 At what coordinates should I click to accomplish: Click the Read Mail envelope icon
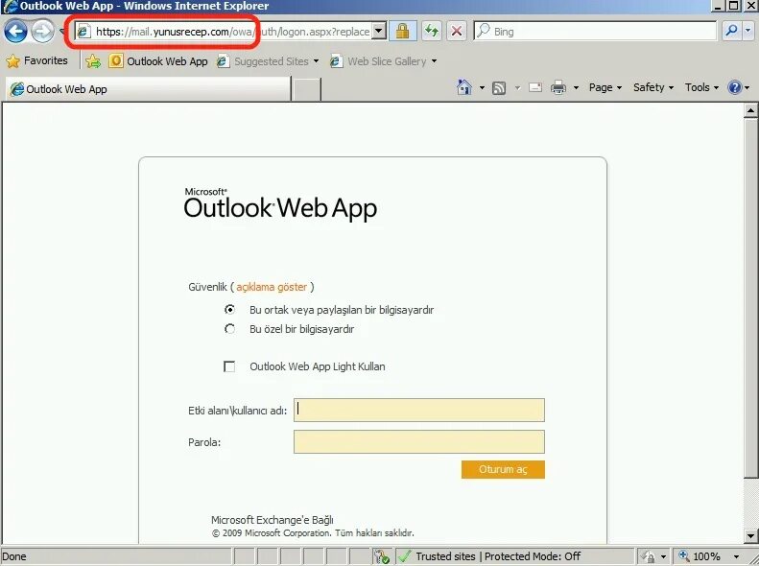click(x=534, y=87)
